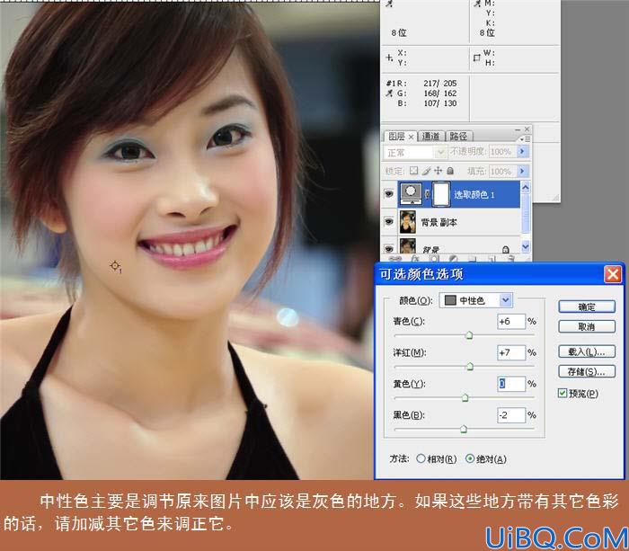Switch to the 通道 tab
Image resolution: width=629 pixels, height=551 pixels.
click(x=430, y=137)
